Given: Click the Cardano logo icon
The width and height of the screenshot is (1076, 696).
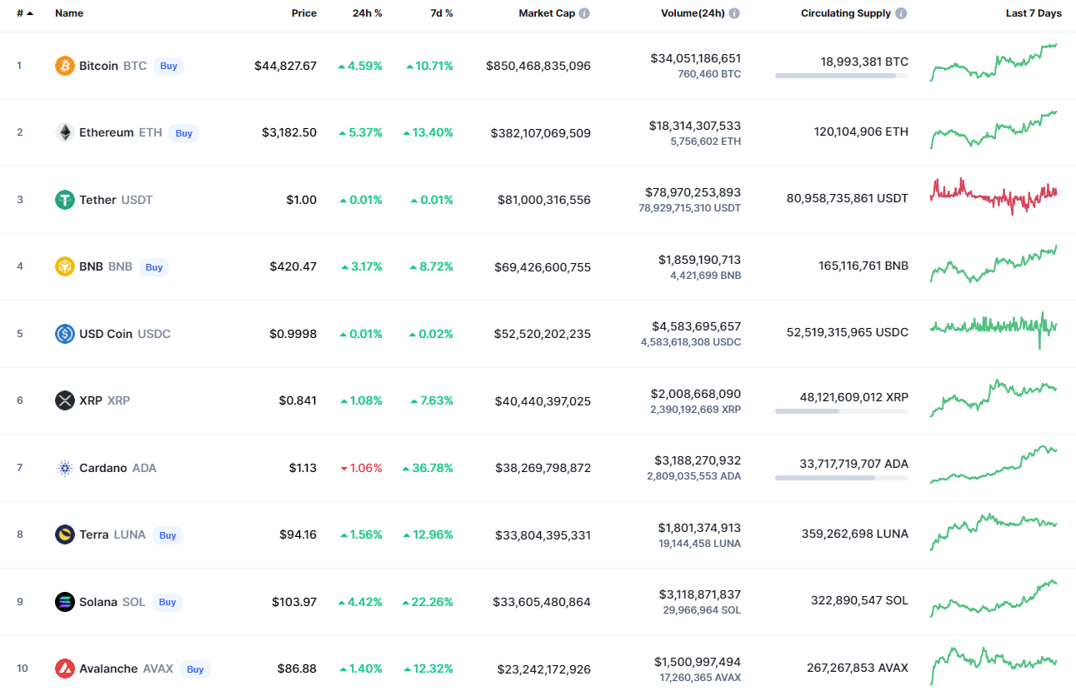Looking at the screenshot, I should [x=65, y=468].
